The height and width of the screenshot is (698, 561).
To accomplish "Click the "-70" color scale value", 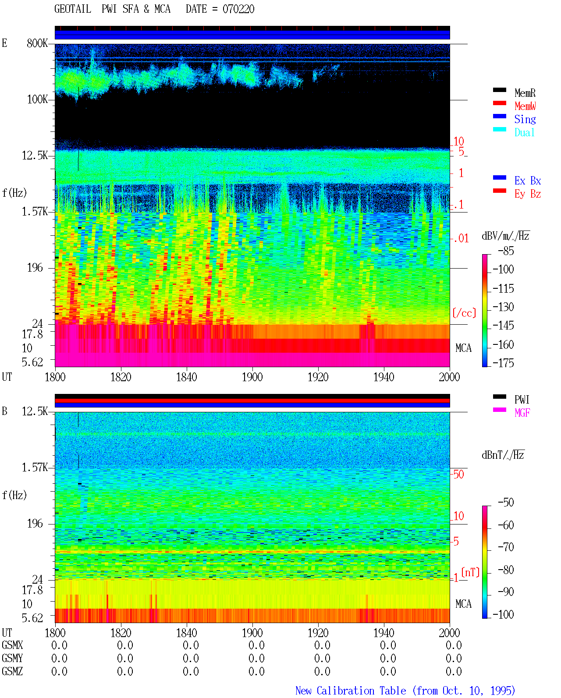I will (506, 547).
